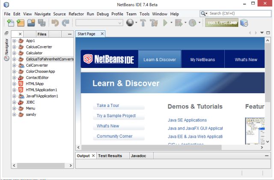Expand the HTML5Application1 project node
This screenshot has width=274, height=180.
pos(14,90)
